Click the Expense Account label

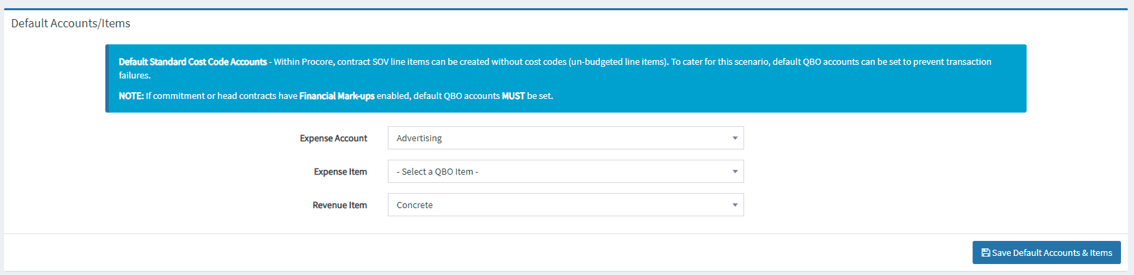(x=333, y=138)
